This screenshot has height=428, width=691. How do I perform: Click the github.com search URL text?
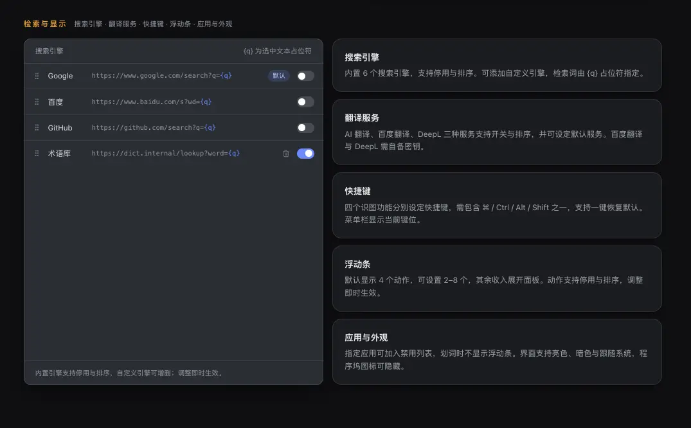(x=154, y=127)
